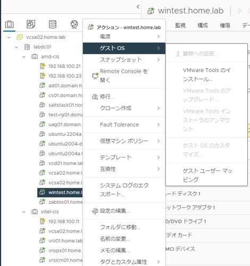Choose システム ログのエクスポート... menu entry

point(124,190)
